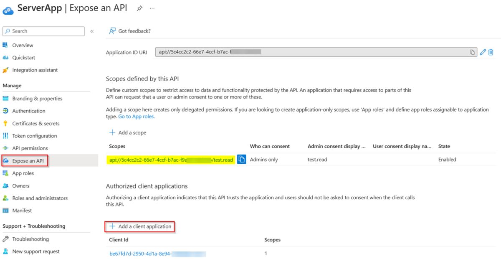Click the Certificates & secrets key icon

[5, 123]
